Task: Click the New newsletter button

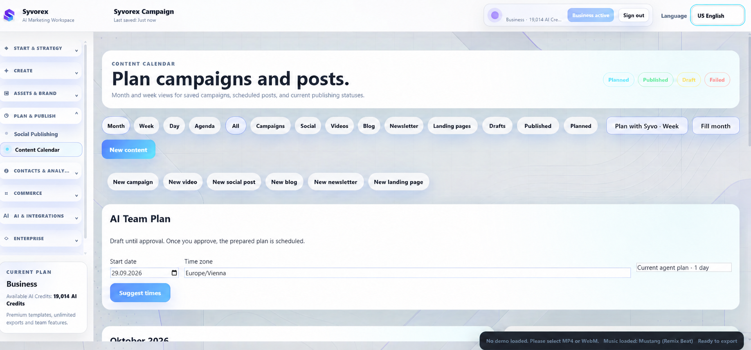Action: 336,182
